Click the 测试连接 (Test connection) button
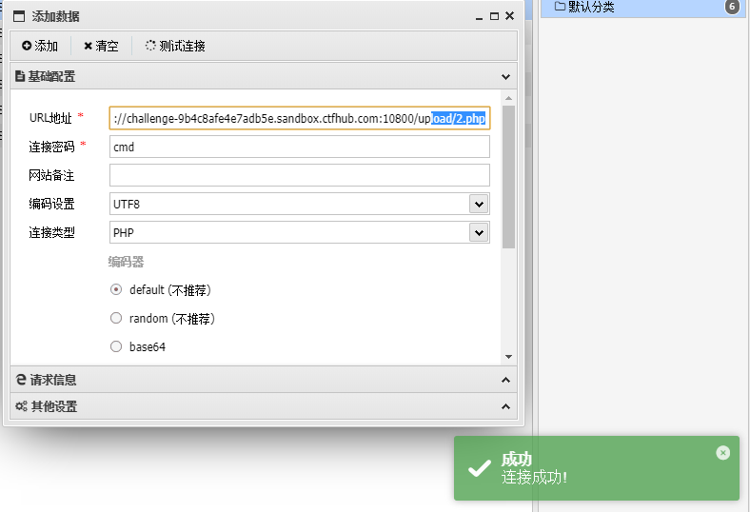The height and width of the screenshot is (512, 750). pos(175,46)
